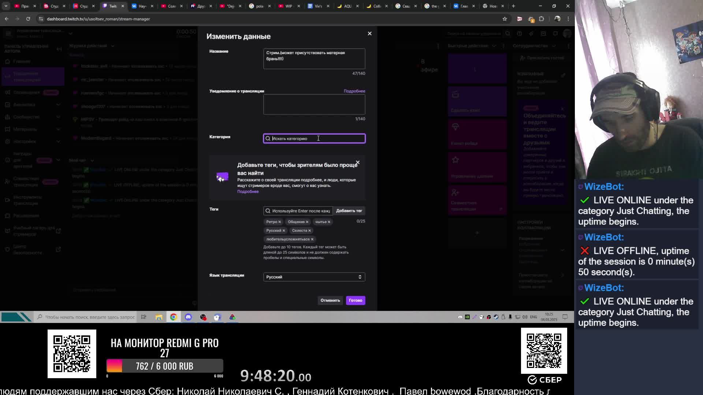Close the Изменить данные dialog with X

[369, 33]
